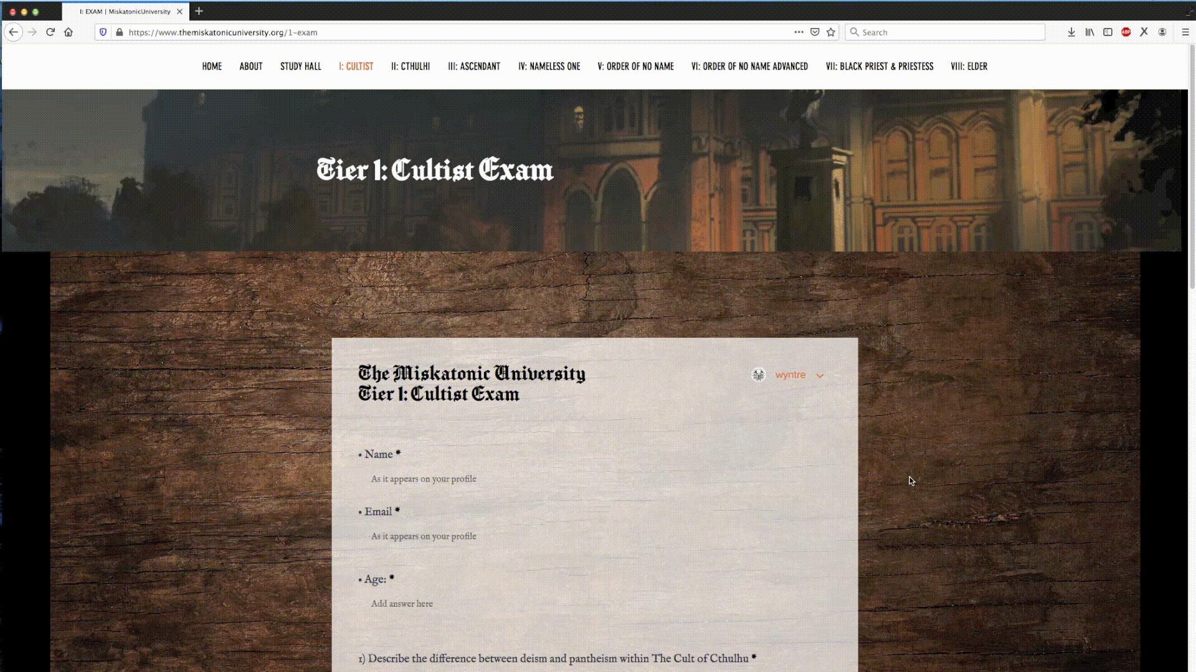Click the browser history sidebar icon
The image size is (1196, 672).
pyautogui.click(x=1089, y=32)
